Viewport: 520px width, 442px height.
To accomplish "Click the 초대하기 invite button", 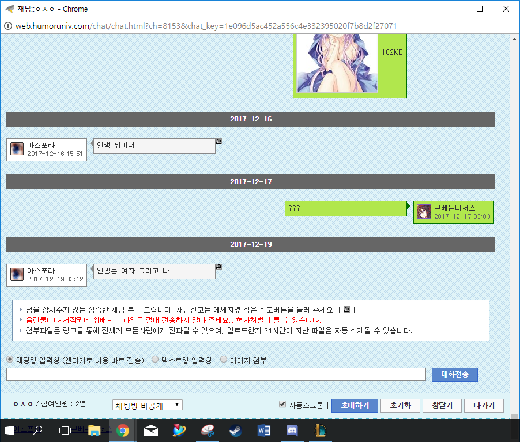I will (x=355, y=406).
